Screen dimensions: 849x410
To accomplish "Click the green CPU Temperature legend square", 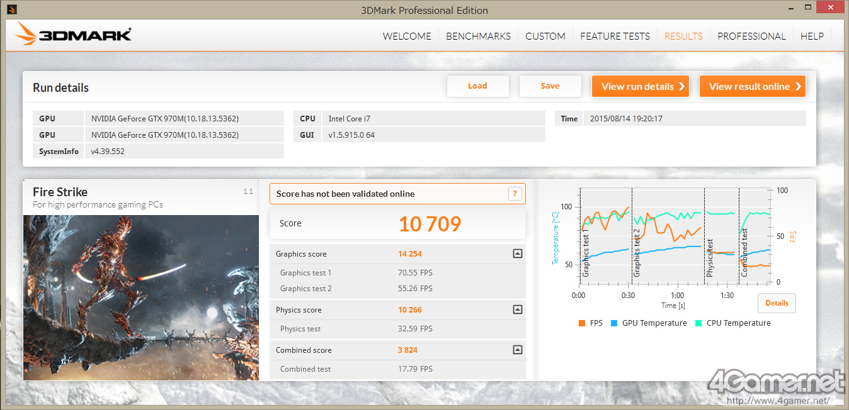I will click(x=698, y=323).
